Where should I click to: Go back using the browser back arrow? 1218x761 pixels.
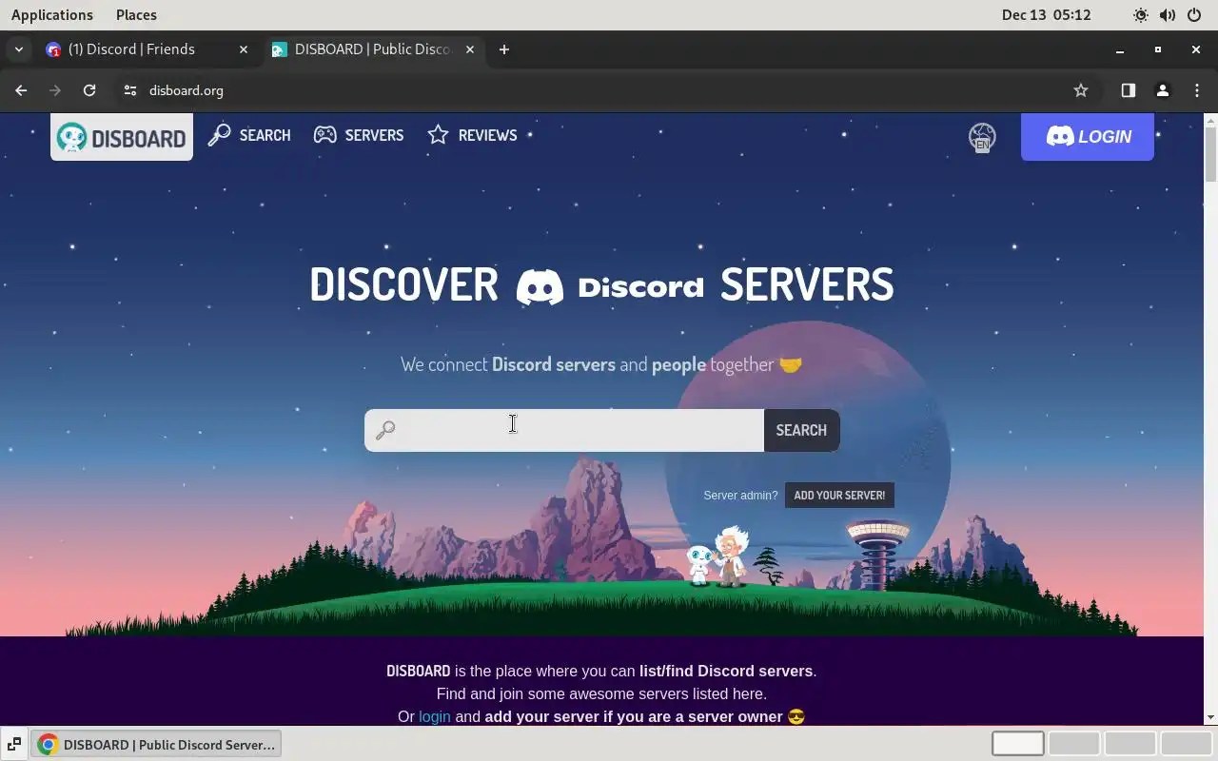[21, 90]
